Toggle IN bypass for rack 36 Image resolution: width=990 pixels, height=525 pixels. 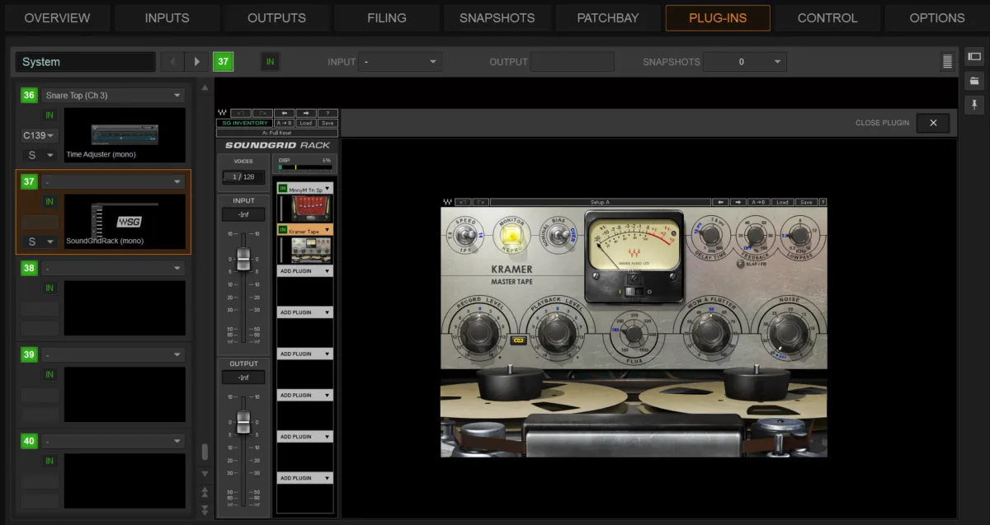[x=49, y=115]
